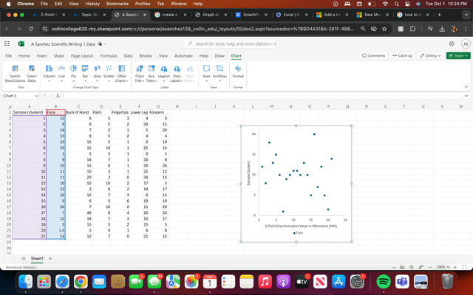This screenshot has height=295, width=473.
Task: Expand the formula bar chevron
Action: coord(466,96)
